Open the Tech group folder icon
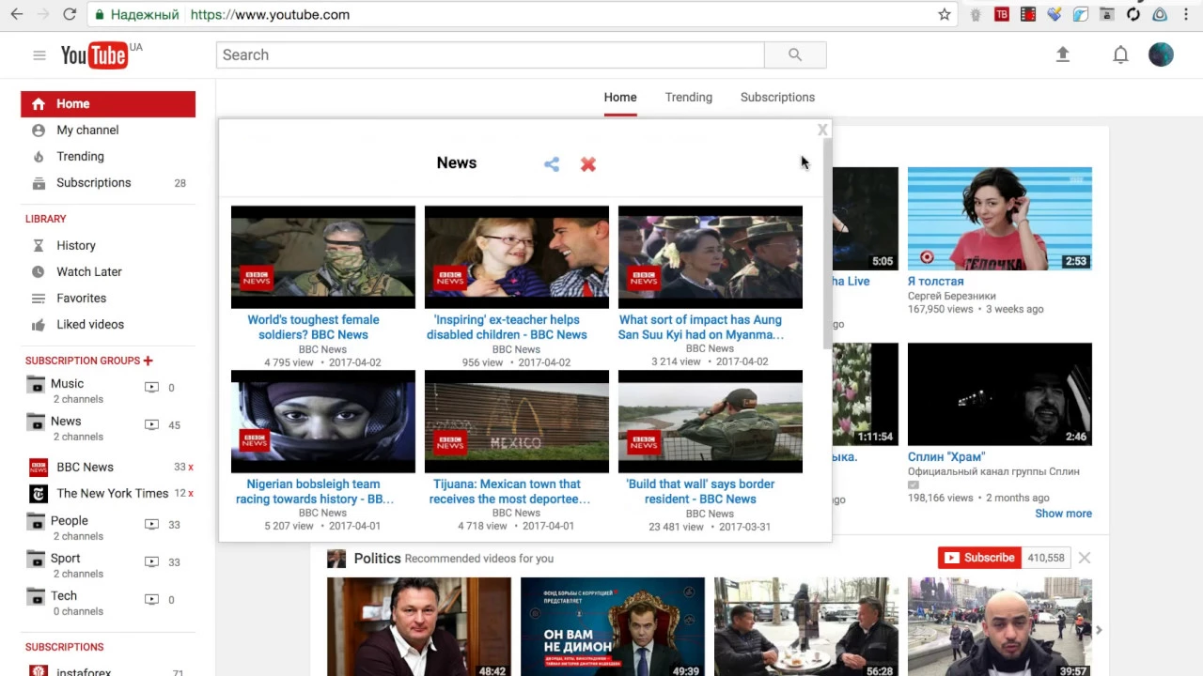1203x676 pixels. [36, 596]
